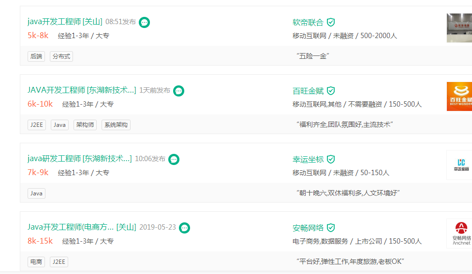Open 软帝联合 company logo thumbnail
Screen dimensions: 472x274
point(459,28)
